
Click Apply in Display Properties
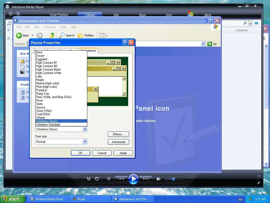coord(123,153)
